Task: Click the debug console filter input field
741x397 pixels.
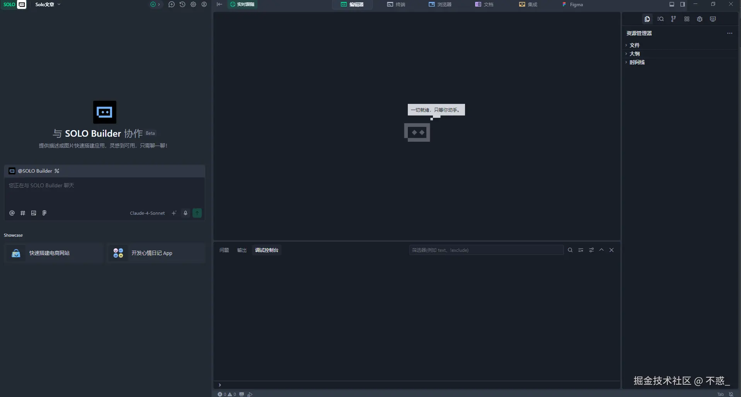Action: pyautogui.click(x=486, y=250)
